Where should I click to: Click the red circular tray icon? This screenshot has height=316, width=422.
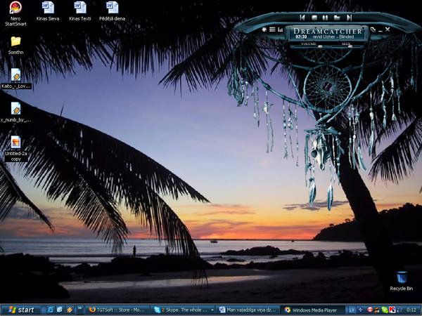click(x=370, y=310)
